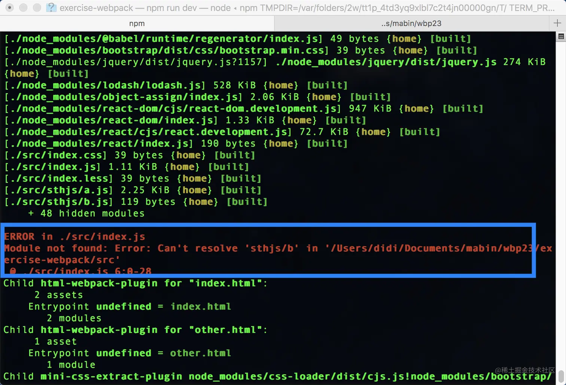
Task: Click the 'ERROR in ./src/index.js' line
Action: point(74,236)
